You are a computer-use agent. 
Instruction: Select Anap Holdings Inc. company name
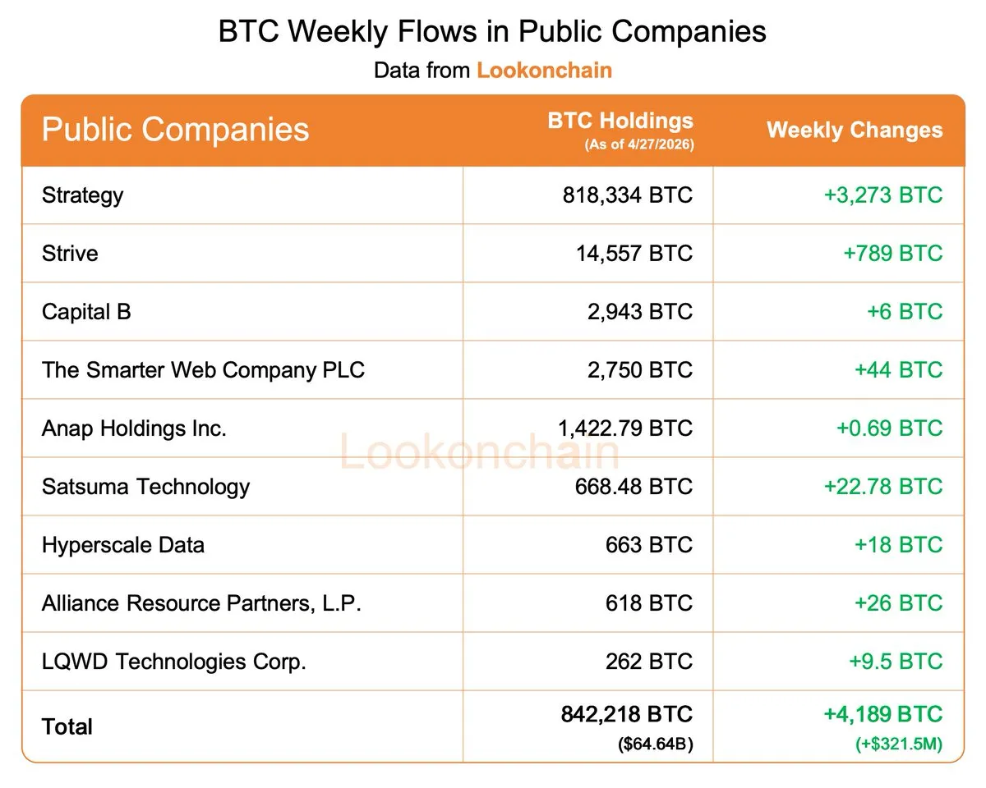click(x=134, y=428)
